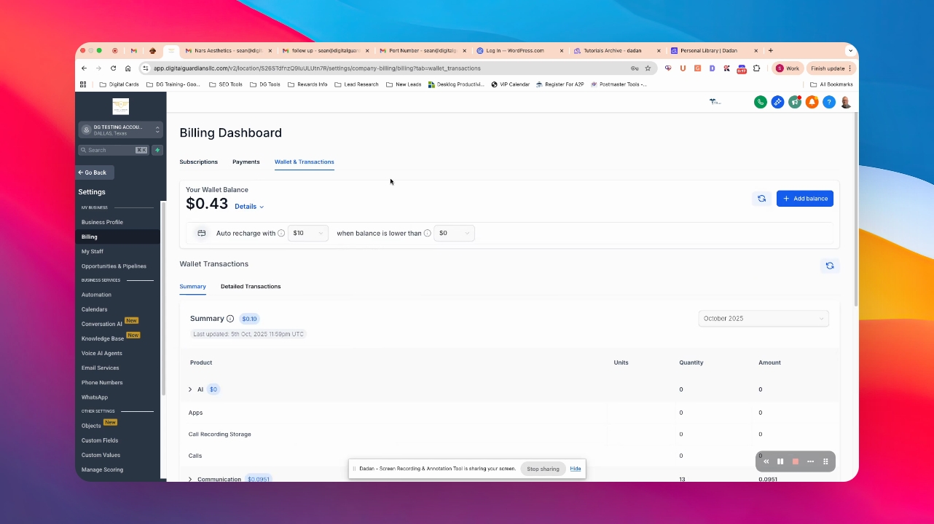The width and height of the screenshot is (934, 524).
Task: Refresh the Wallet Transactions list icon
Action: tap(829, 266)
